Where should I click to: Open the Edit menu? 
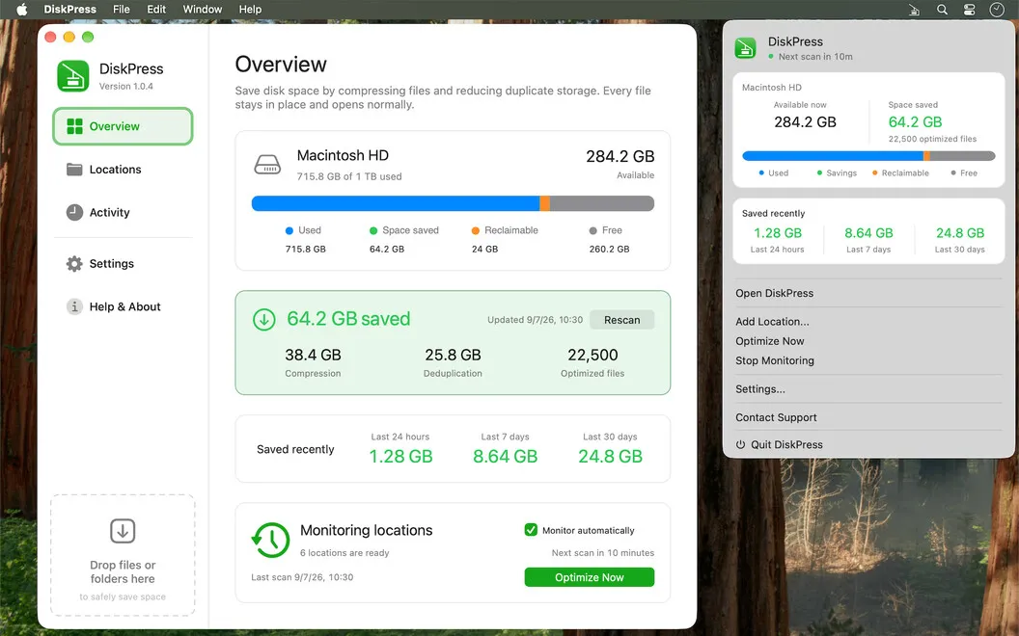156,9
